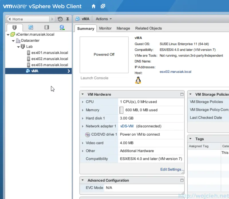The width and height of the screenshot is (229, 199).
Task: Click the vMA virtual machine icon beside Actions
Action: 78,19
